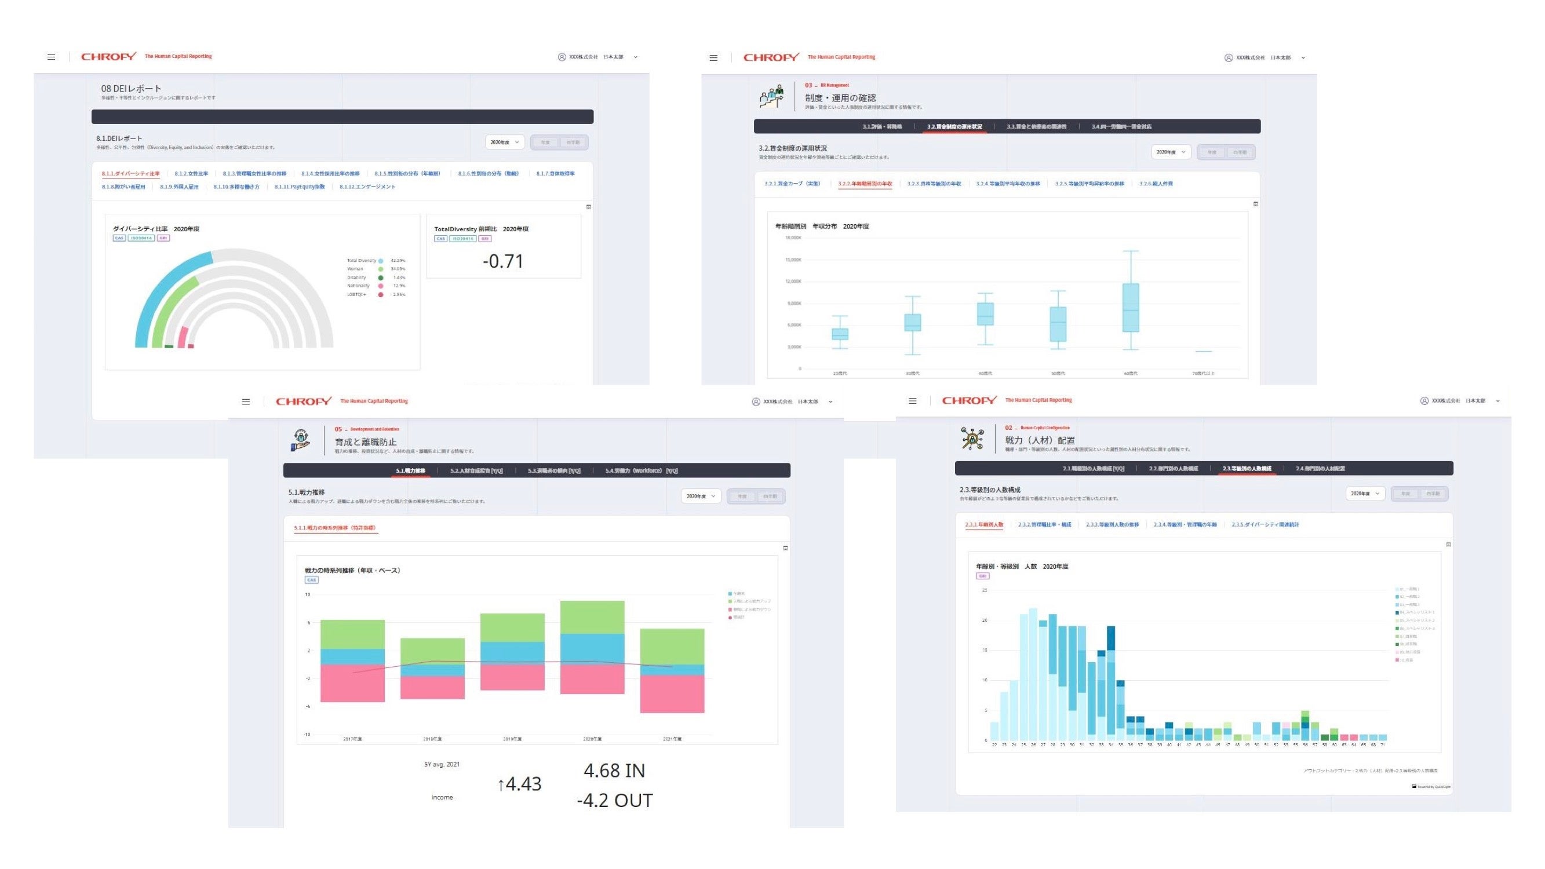Click export icon above 年齢階層別 年収分布 chart

point(1255,204)
